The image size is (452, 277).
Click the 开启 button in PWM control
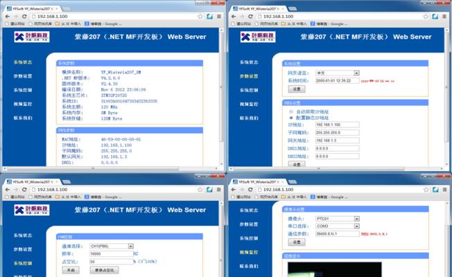click(71, 270)
